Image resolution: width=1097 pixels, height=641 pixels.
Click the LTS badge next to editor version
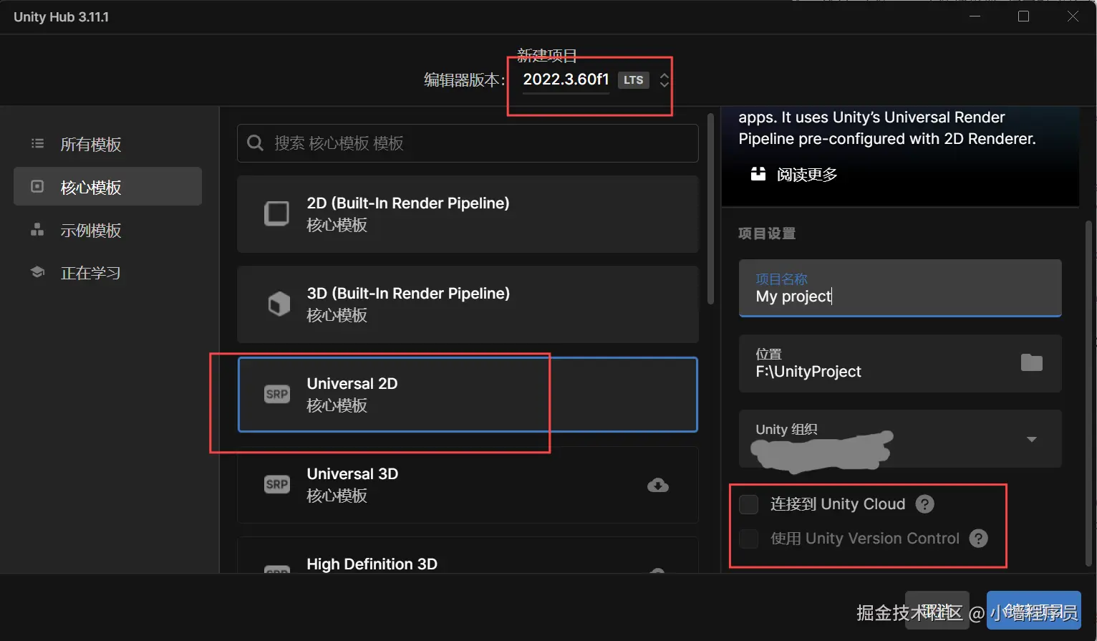633,80
